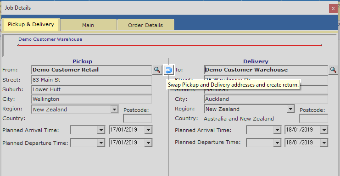Open the Pickup heading link

coord(83,61)
